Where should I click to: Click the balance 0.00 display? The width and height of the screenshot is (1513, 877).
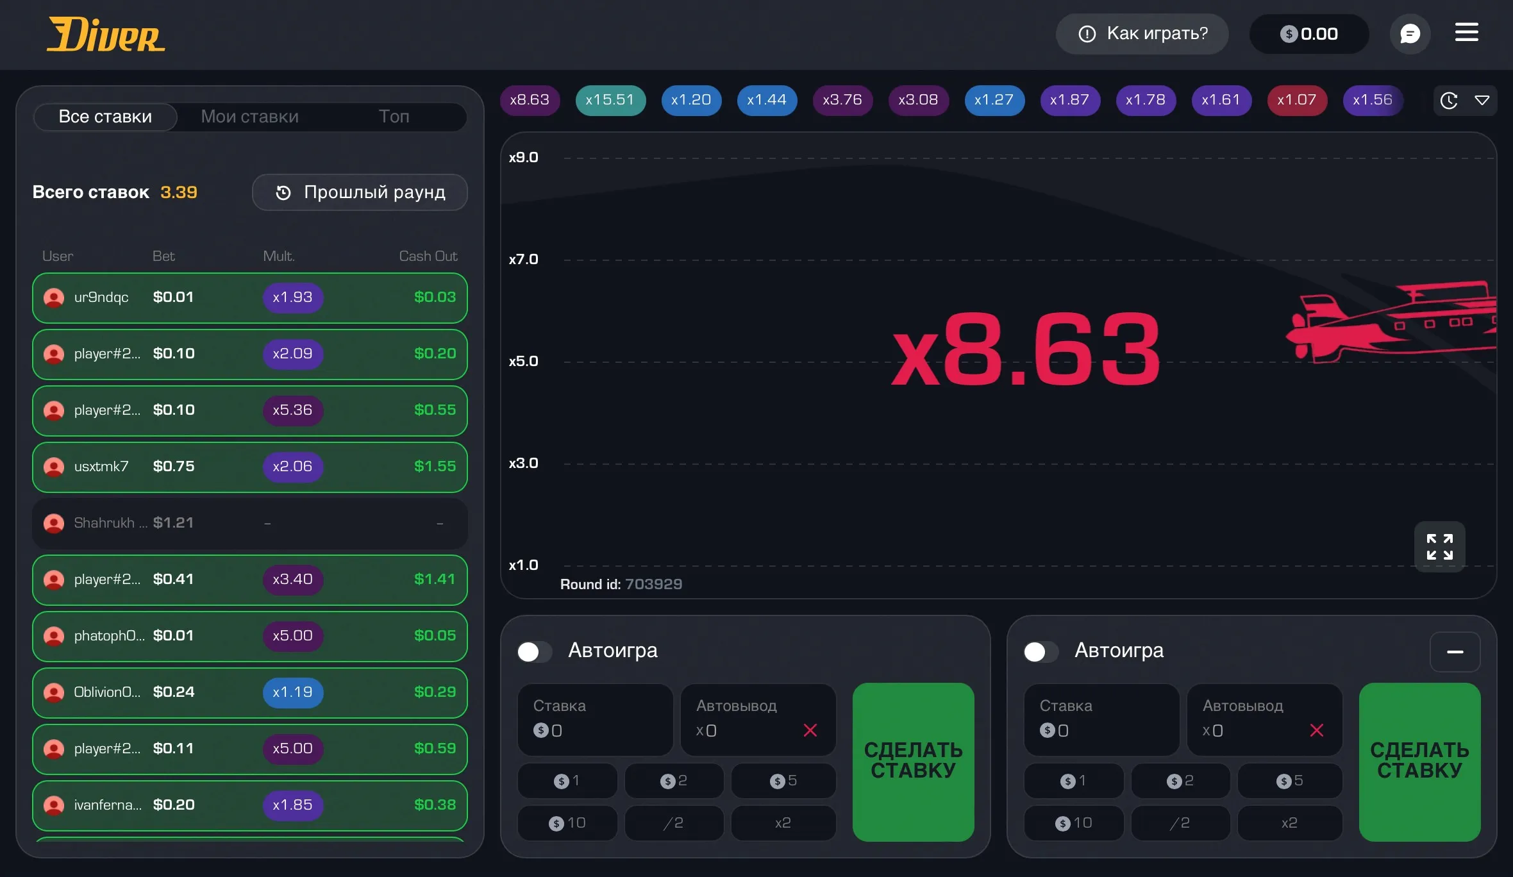1308,34
